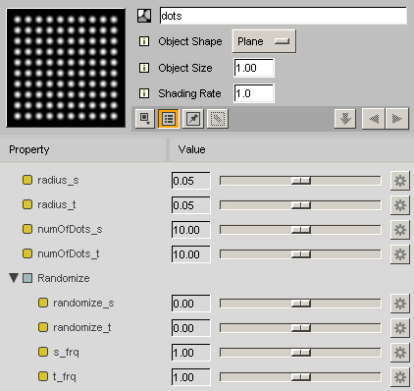Image resolution: width=414 pixels, height=391 pixels.
Task: Click the t_frq value field
Action: click(191, 377)
